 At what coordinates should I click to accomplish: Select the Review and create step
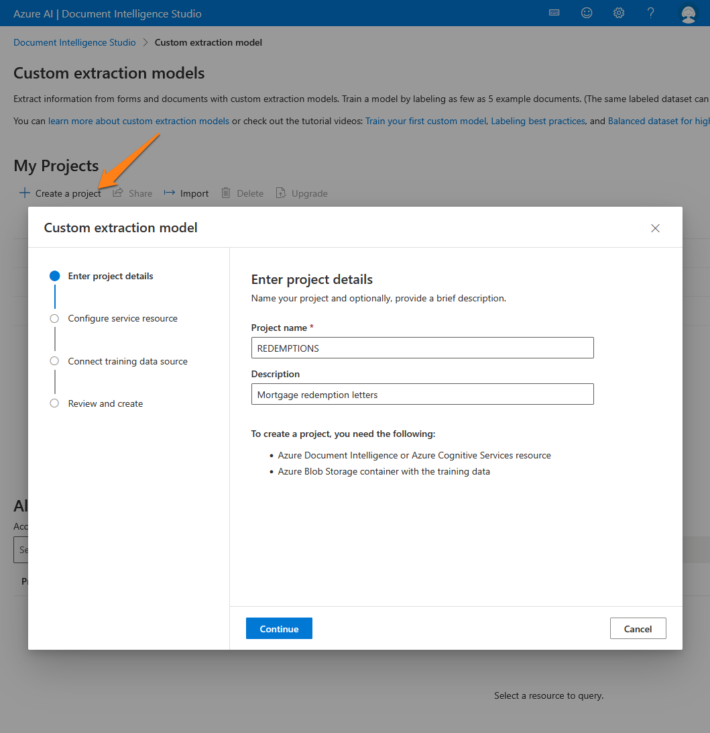(x=54, y=403)
